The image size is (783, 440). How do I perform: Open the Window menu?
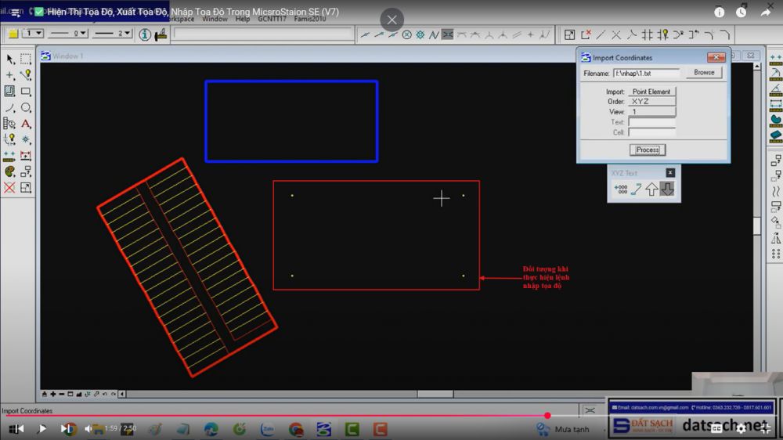215,19
